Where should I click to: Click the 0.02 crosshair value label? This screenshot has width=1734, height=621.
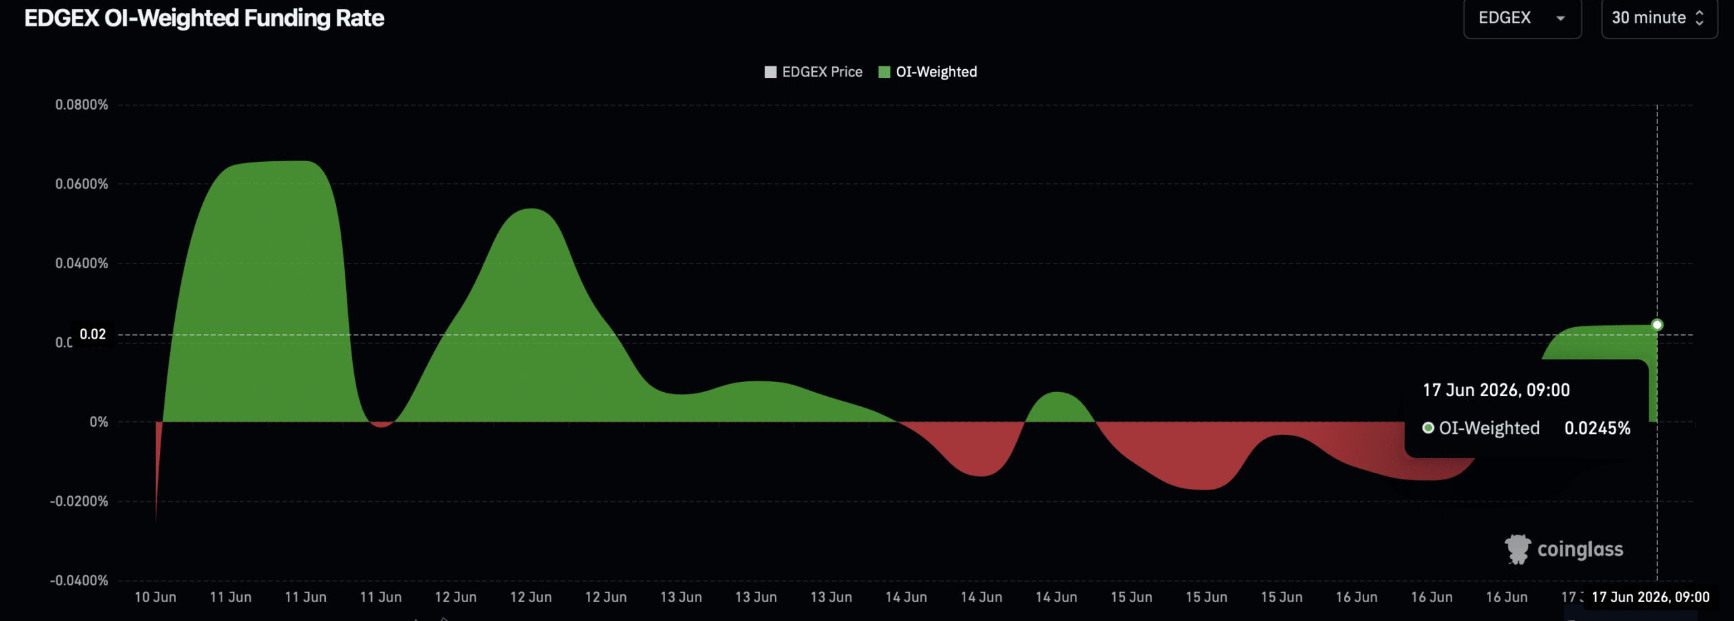tap(93, 335)
